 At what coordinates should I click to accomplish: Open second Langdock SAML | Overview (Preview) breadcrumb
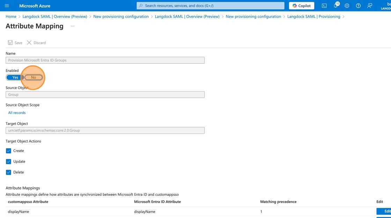pyautogui.click(x=187, y=16)
